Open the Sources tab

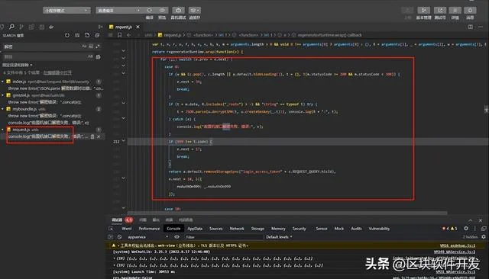[215, 229]
